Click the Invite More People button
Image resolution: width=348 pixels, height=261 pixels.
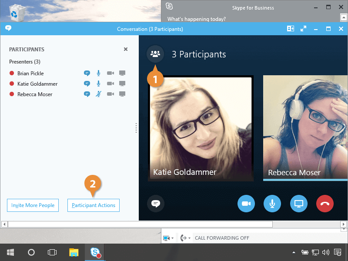(33, 205)
